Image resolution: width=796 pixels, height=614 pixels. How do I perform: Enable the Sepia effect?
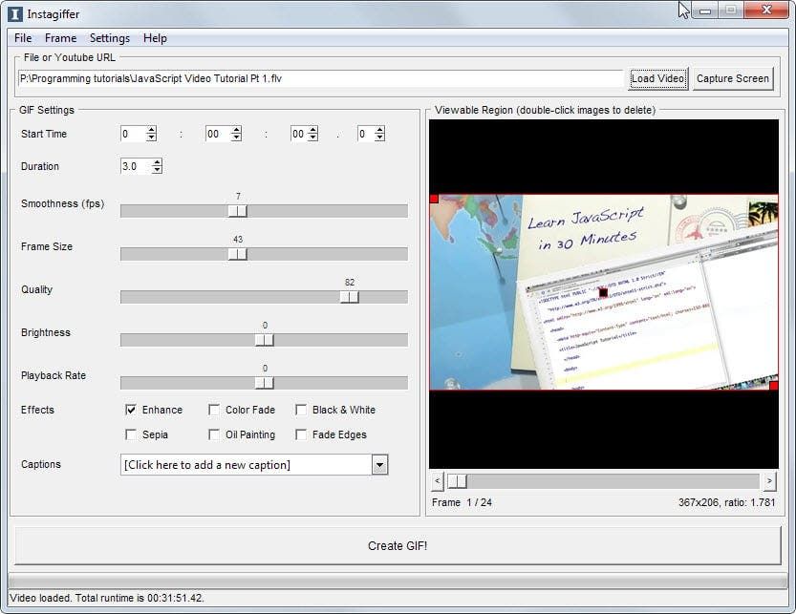tap(131, 434)
